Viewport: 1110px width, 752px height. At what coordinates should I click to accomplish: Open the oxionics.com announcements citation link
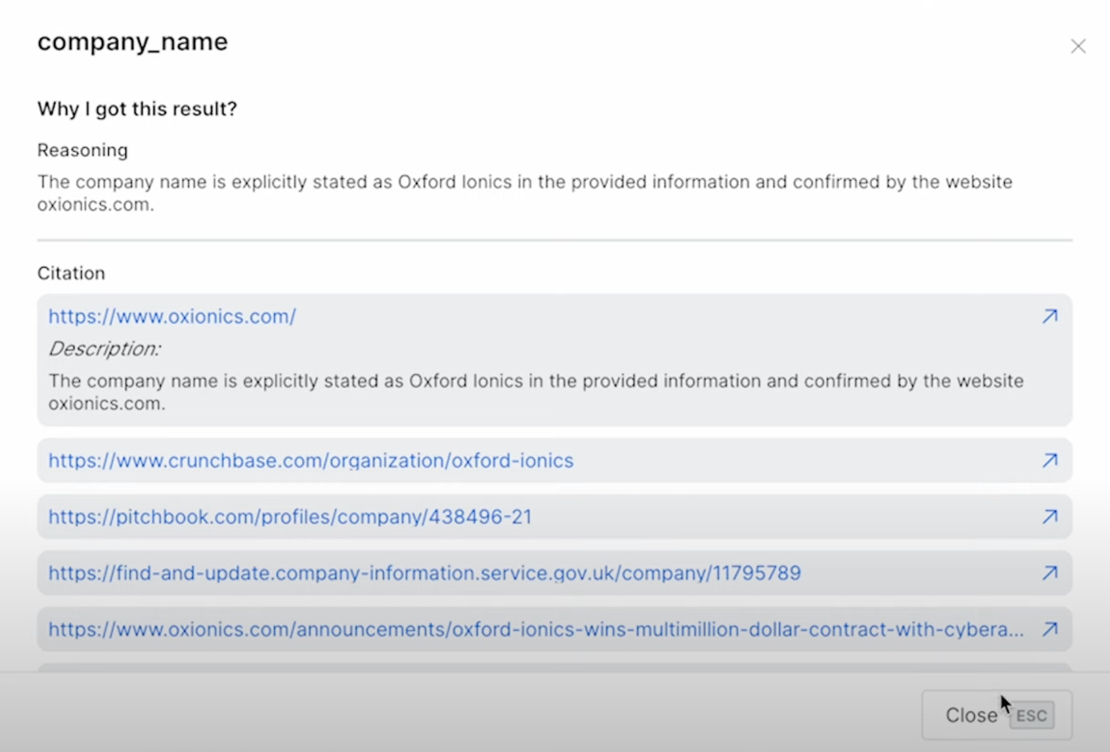[x=536, y=629]
